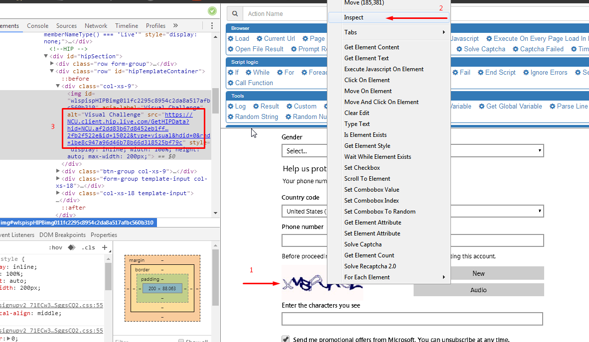The height and width of the screenshot is (342, 589).
Task: Expand the row form-group div node
Action: point(52,64)
